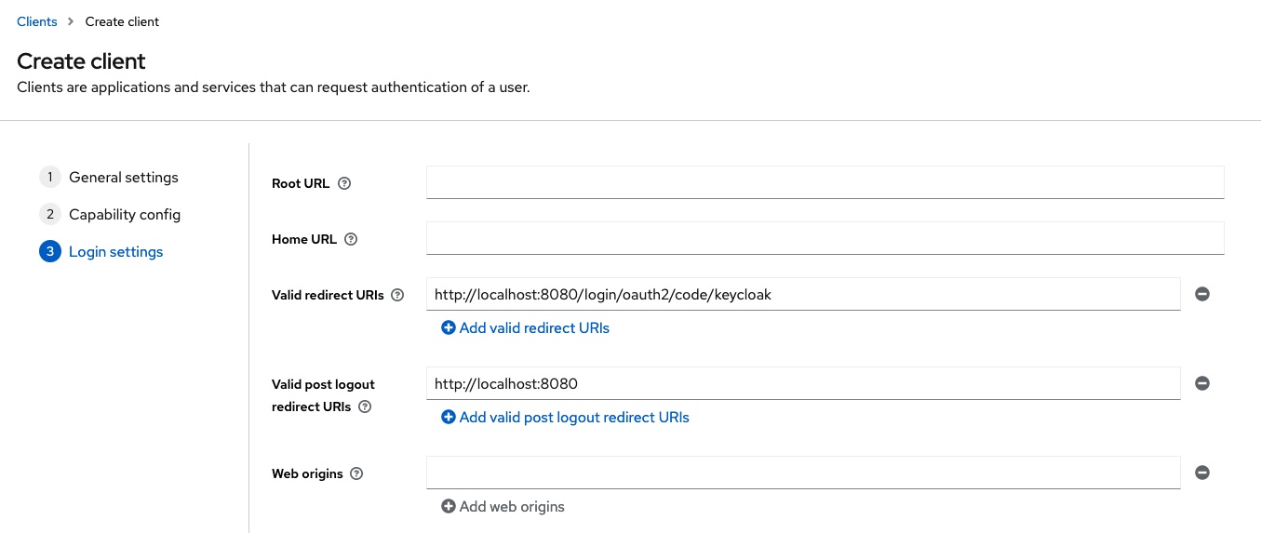Remove the http://localhost:8080 post logout URI
Viewport: 1261px width, 533px height.
[1202, 383]
